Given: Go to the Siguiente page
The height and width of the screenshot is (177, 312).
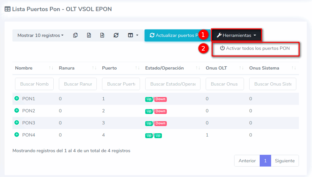Looking at the screenshot, I should (x=285, y=161).
